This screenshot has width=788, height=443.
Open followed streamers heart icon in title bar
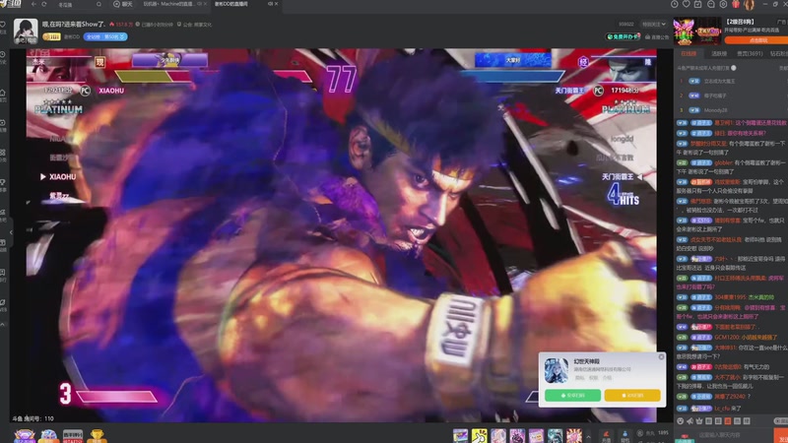point(686,4)
